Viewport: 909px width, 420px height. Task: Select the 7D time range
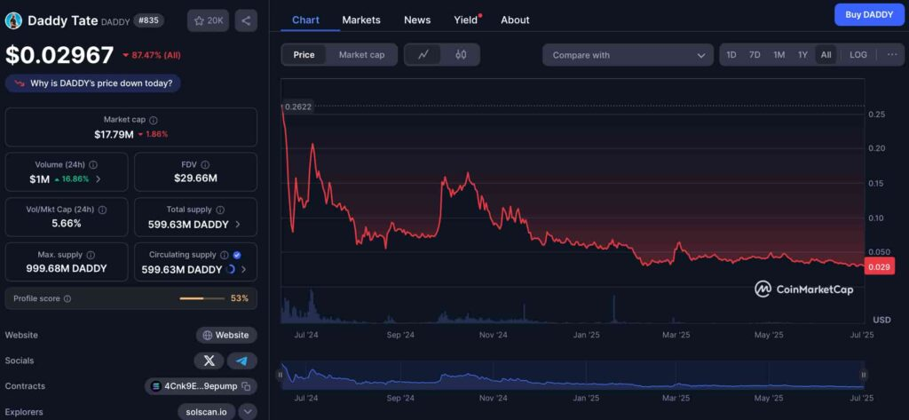[x=755, y=54]
